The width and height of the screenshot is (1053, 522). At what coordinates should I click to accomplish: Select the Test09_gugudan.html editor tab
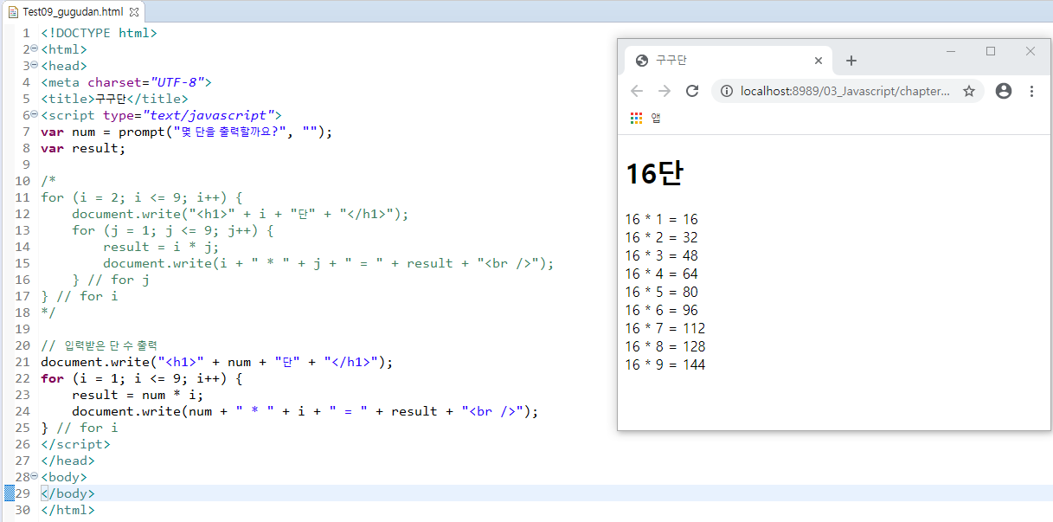click(73, 11)
